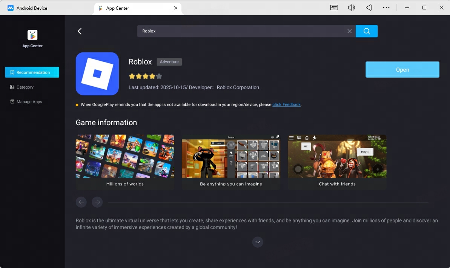Advance screenshots with the right arrow

[97, 202]
